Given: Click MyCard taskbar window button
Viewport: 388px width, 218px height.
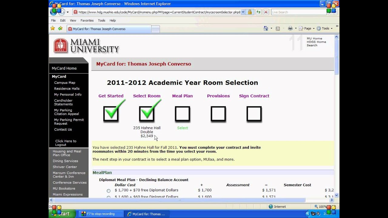Looking at the screenshot, I should point(147,214).
